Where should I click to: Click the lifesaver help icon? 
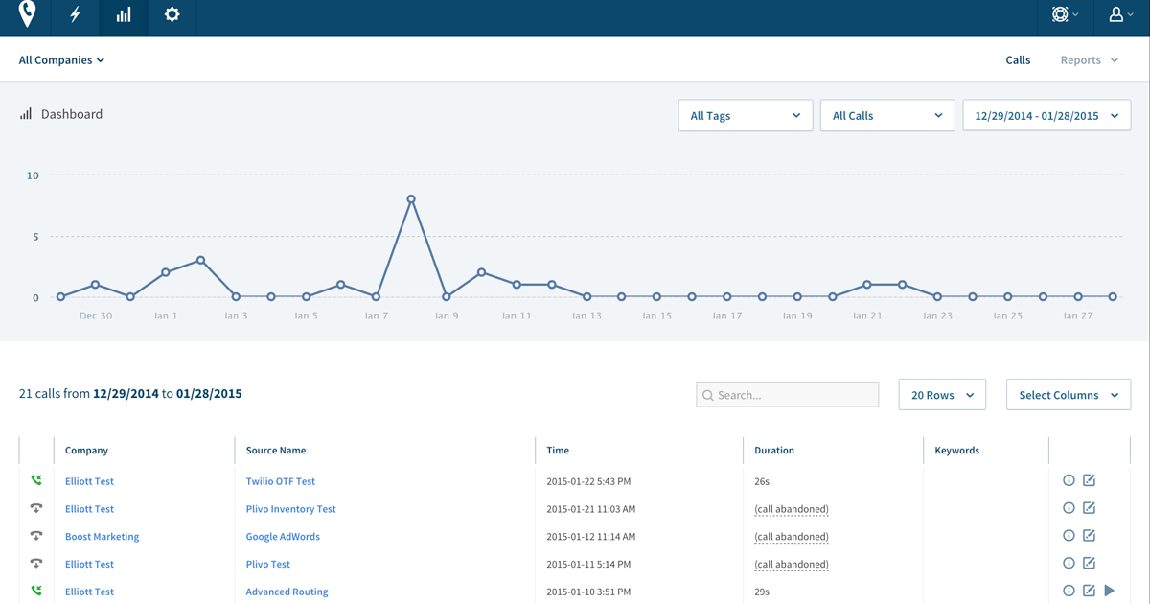(x=1060, y=15)
